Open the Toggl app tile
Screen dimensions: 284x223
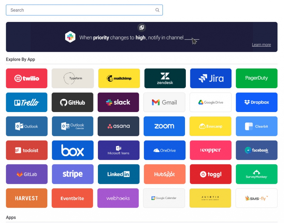211,174
